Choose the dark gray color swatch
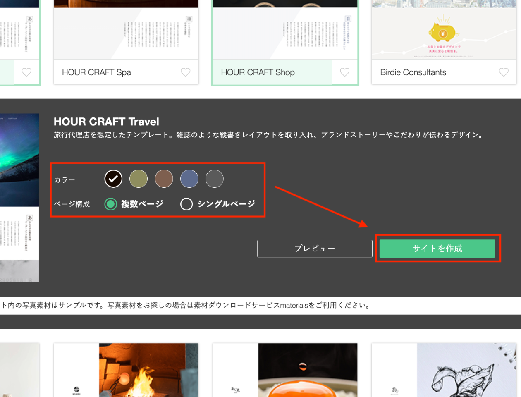This screenshot has height=397, width=521. tap(215, 179)
